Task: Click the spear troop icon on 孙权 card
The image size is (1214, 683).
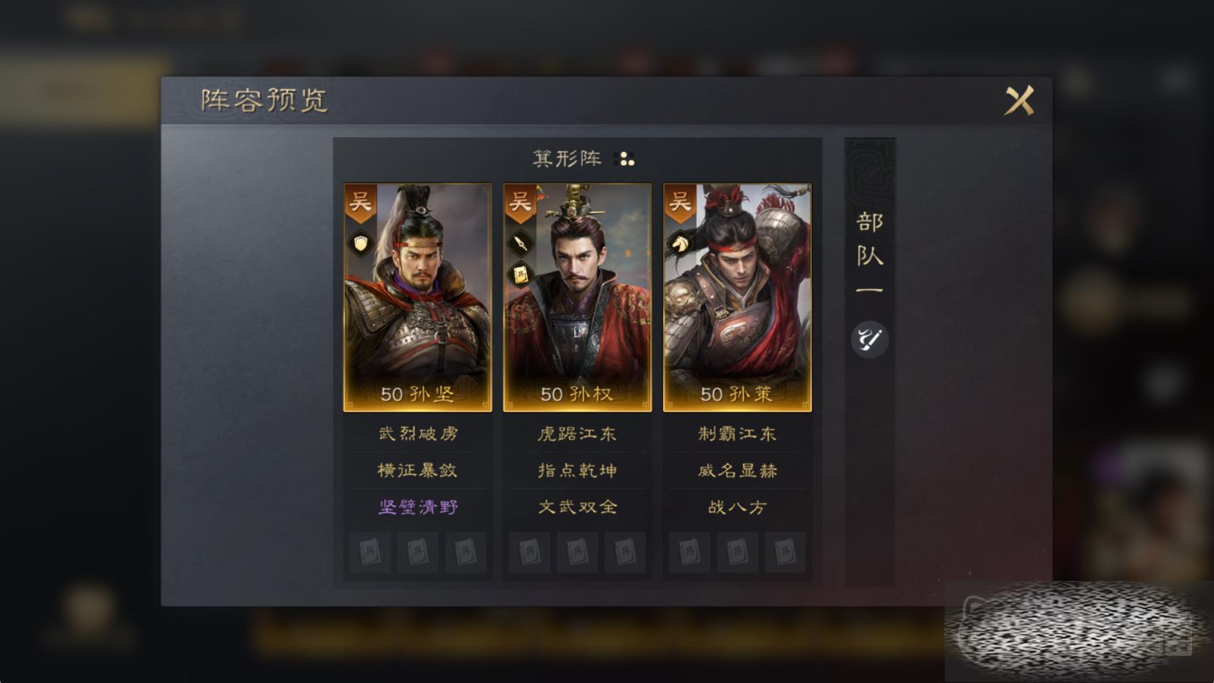Action: click(x=520, y=243)
